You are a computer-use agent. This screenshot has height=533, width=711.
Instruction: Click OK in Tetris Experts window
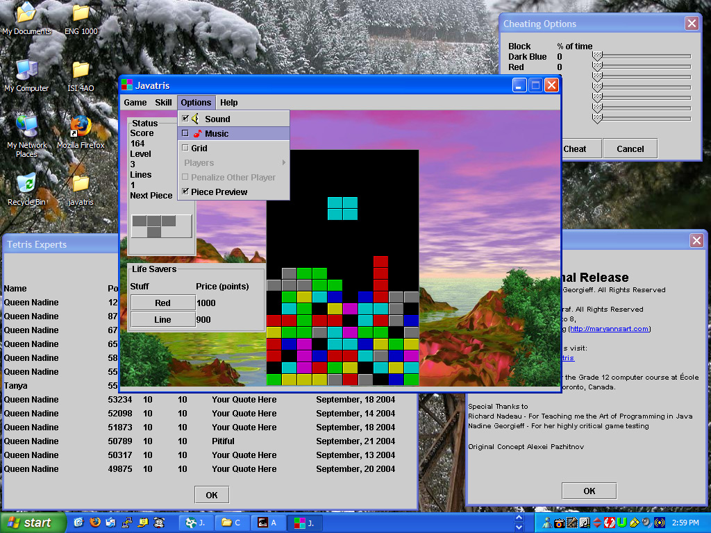pos(212,495)
